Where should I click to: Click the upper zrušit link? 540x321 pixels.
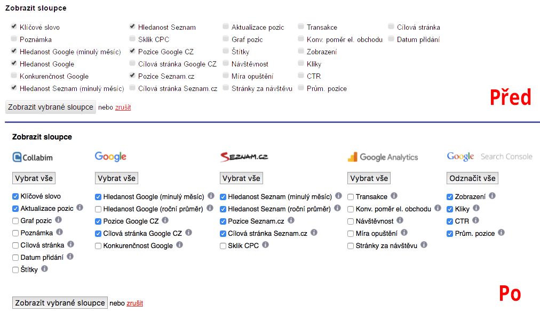[x=123, y=107]
